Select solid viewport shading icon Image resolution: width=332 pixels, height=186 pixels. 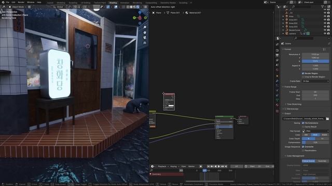pos(131,7)
